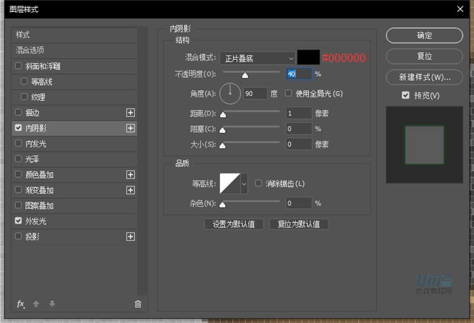Click the plus icon next to 渐变叠加
The height and width of the screenshot is (323, 474).
[x=130, y=190]
